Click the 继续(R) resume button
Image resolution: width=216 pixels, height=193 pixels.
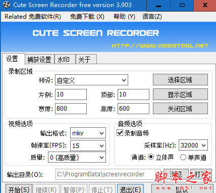click(x=46, y=189)
